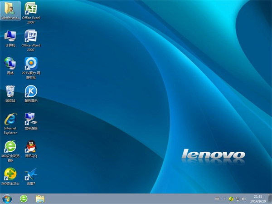The width and height of the screenshot is (272, 204).
Task: Open 酷狗音乐 music player shortcut
Action: [31, 91]
